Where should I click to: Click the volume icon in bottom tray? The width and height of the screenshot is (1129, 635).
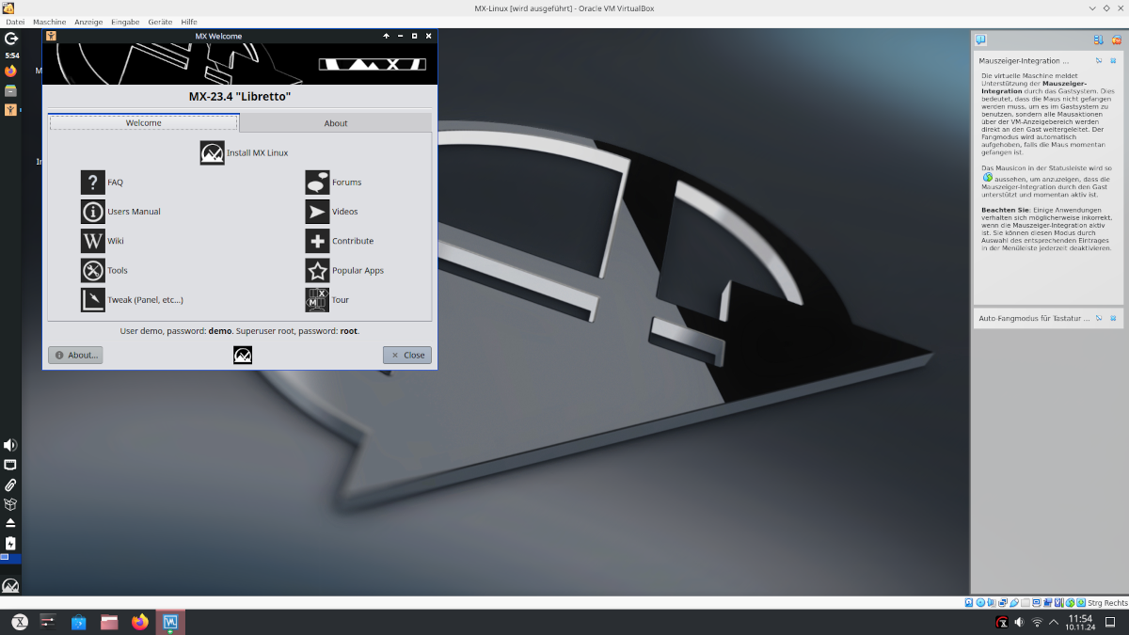(1020, 623)
